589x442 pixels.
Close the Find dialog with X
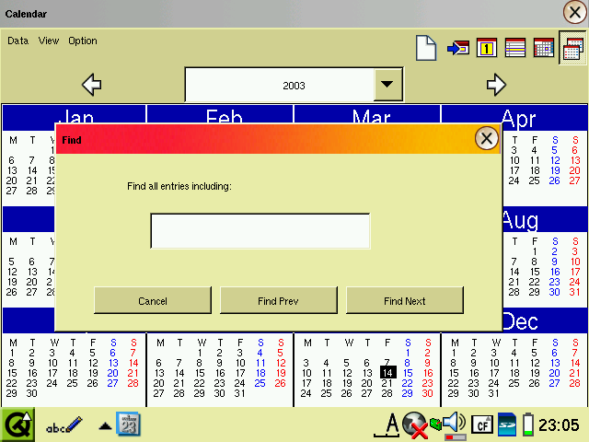[x=487, y=138]
